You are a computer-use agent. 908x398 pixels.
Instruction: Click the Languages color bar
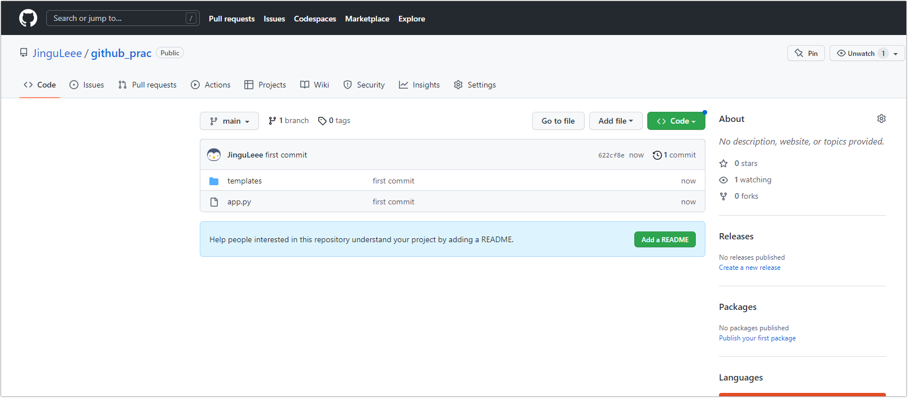pyautogui.click(x=802, y=395)
